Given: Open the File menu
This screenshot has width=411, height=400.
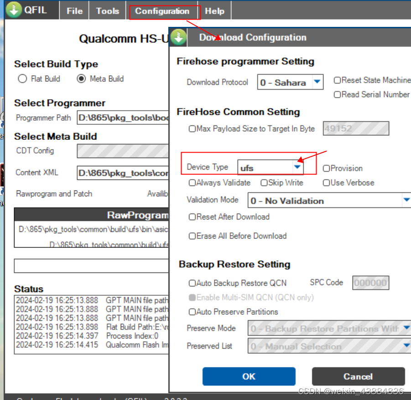Looking at the screenshot, I should tap(74, 11).
